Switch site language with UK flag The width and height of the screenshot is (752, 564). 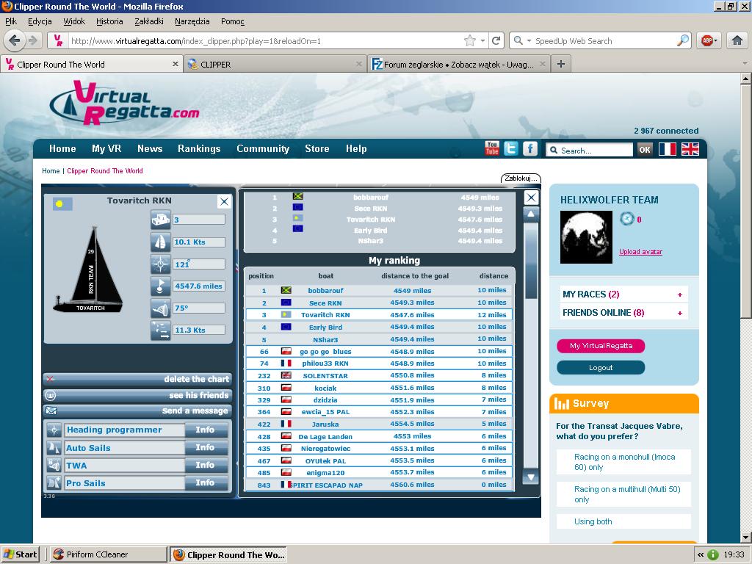[x=690, y=149]
